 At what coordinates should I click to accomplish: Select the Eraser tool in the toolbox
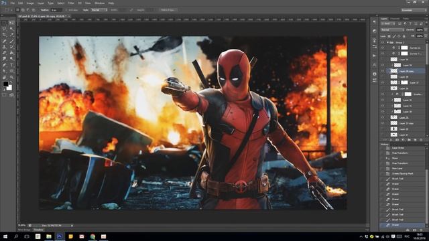pyautogui.click(x=5, y=53)
